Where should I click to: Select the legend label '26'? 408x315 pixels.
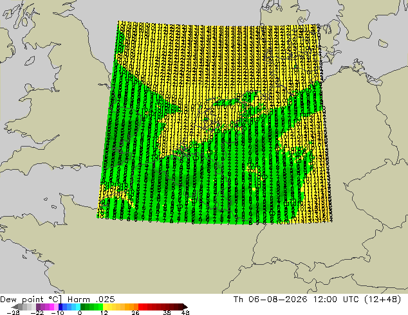coord(135,312)
